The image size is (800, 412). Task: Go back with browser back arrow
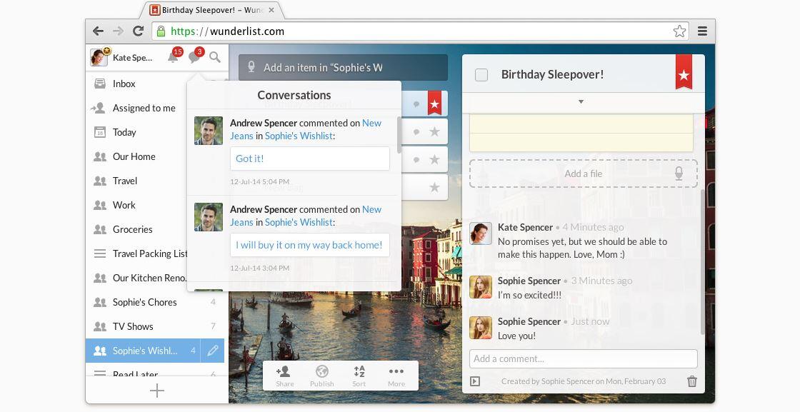coord(98,31)
